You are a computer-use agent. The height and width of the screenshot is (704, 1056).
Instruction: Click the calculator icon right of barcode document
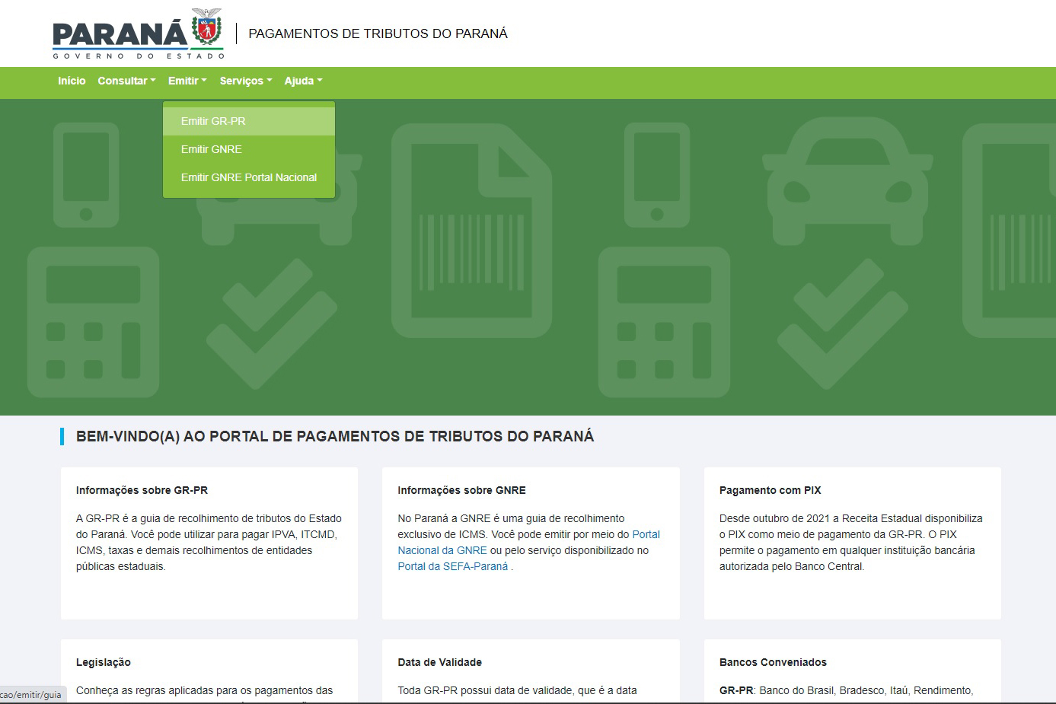click(x=664, y=322)
